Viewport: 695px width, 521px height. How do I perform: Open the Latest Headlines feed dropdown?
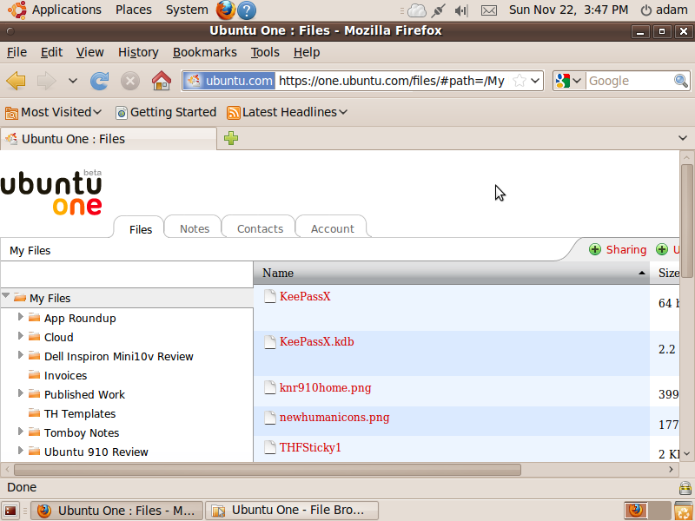coord(287,113)
